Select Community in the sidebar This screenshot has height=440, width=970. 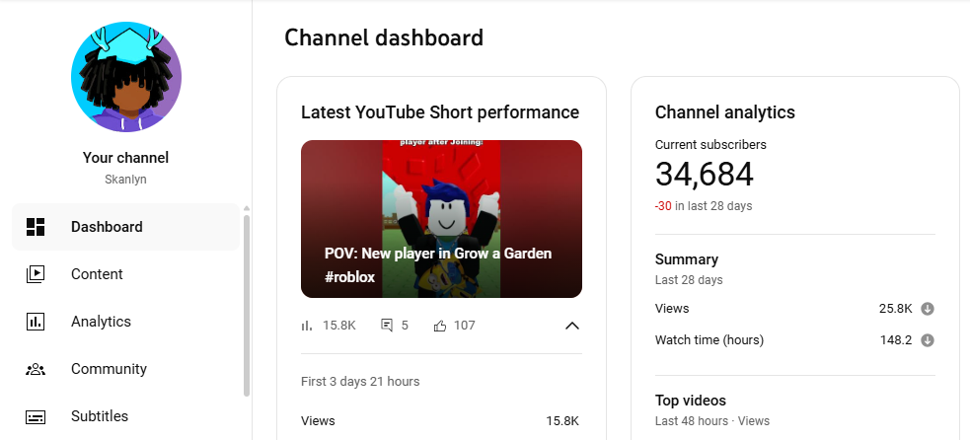(x=109, y=369)
